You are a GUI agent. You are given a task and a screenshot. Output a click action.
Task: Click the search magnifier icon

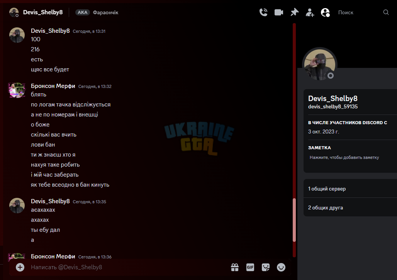(386, 12)
